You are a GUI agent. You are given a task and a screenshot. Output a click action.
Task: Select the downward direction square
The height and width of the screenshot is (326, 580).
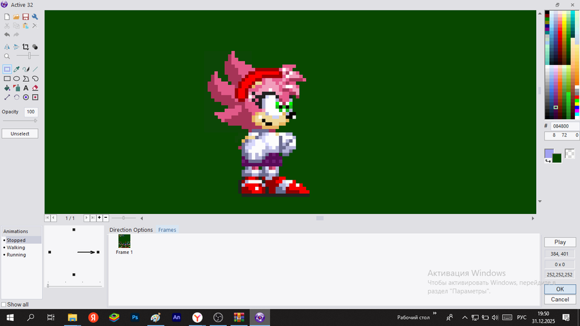[x=74, y=274]
